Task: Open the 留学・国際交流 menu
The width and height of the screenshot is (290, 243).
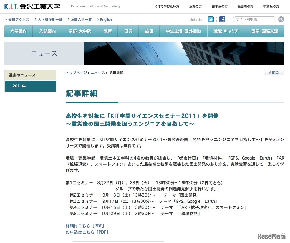Action: pyautogui.click(x=265, y=31)
